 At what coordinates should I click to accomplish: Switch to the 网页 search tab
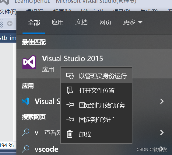click(x=105, y=22)
